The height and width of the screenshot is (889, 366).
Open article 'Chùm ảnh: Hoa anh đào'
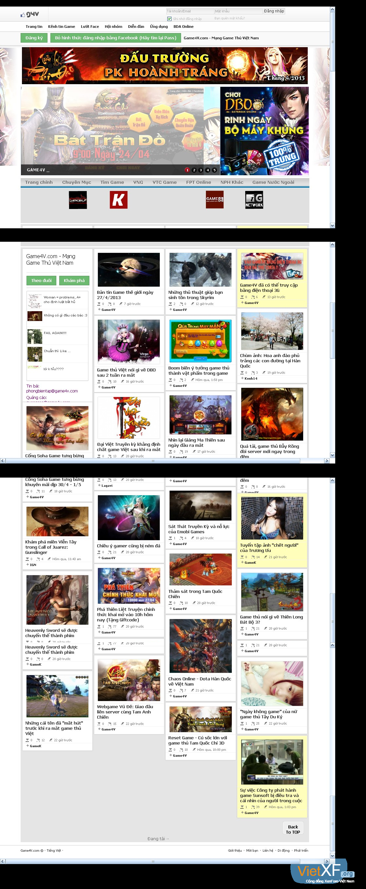click(270, 361)
